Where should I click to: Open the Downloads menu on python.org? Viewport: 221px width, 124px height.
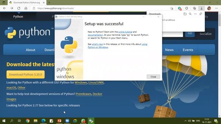pyautogui.click(x=49, y=50)
